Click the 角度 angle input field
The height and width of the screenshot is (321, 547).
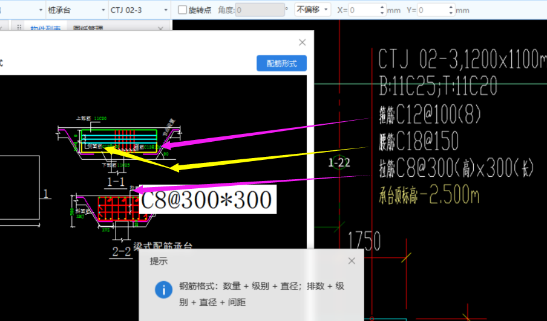click(260, 10)
